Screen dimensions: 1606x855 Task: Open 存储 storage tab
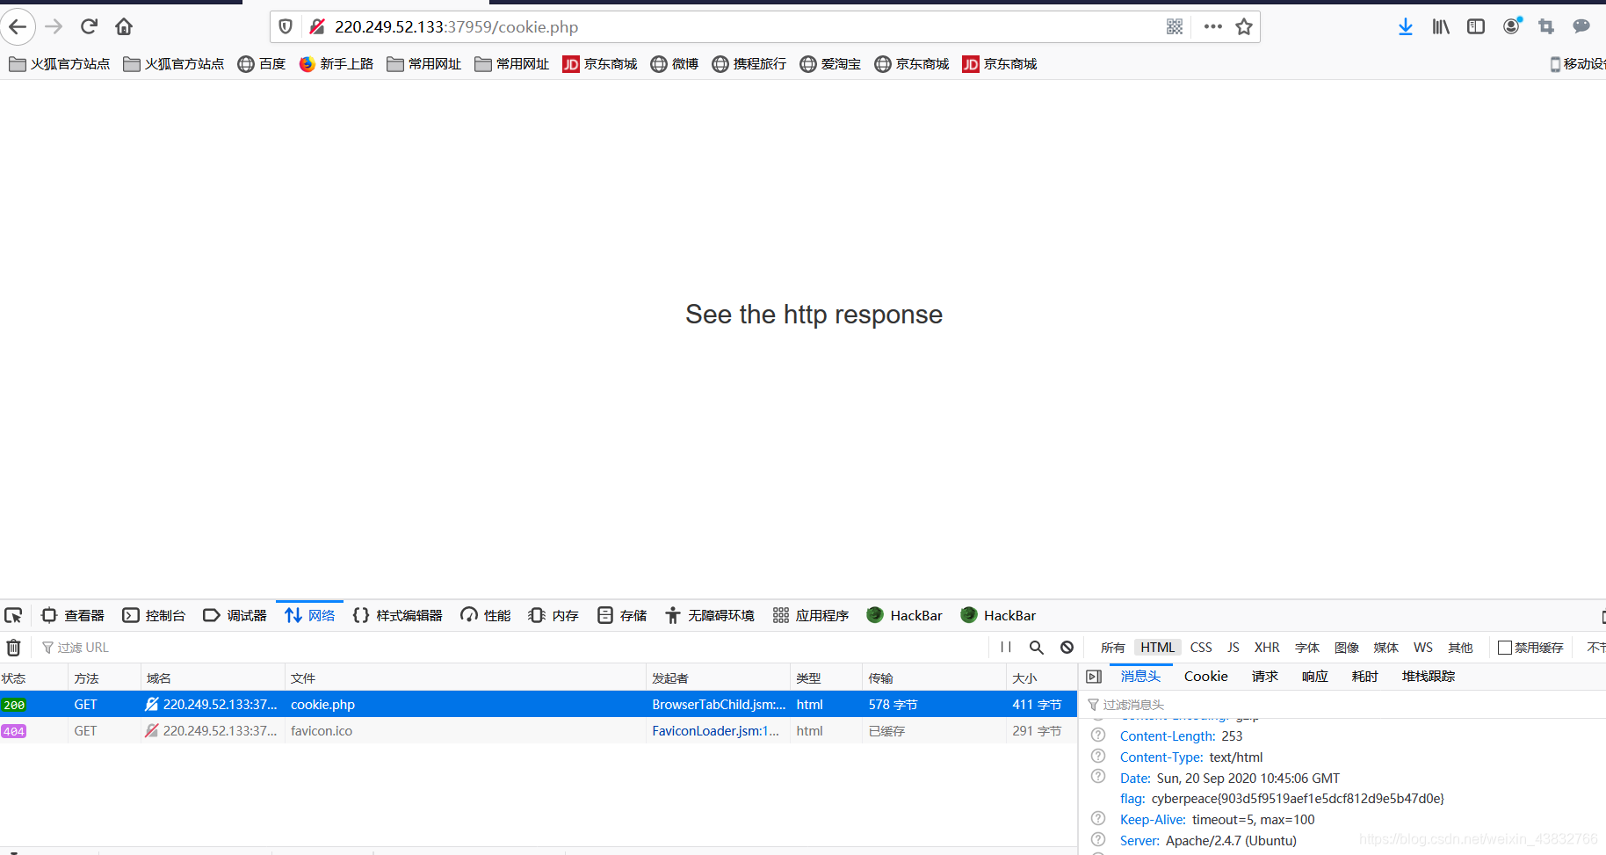[622, 615]
